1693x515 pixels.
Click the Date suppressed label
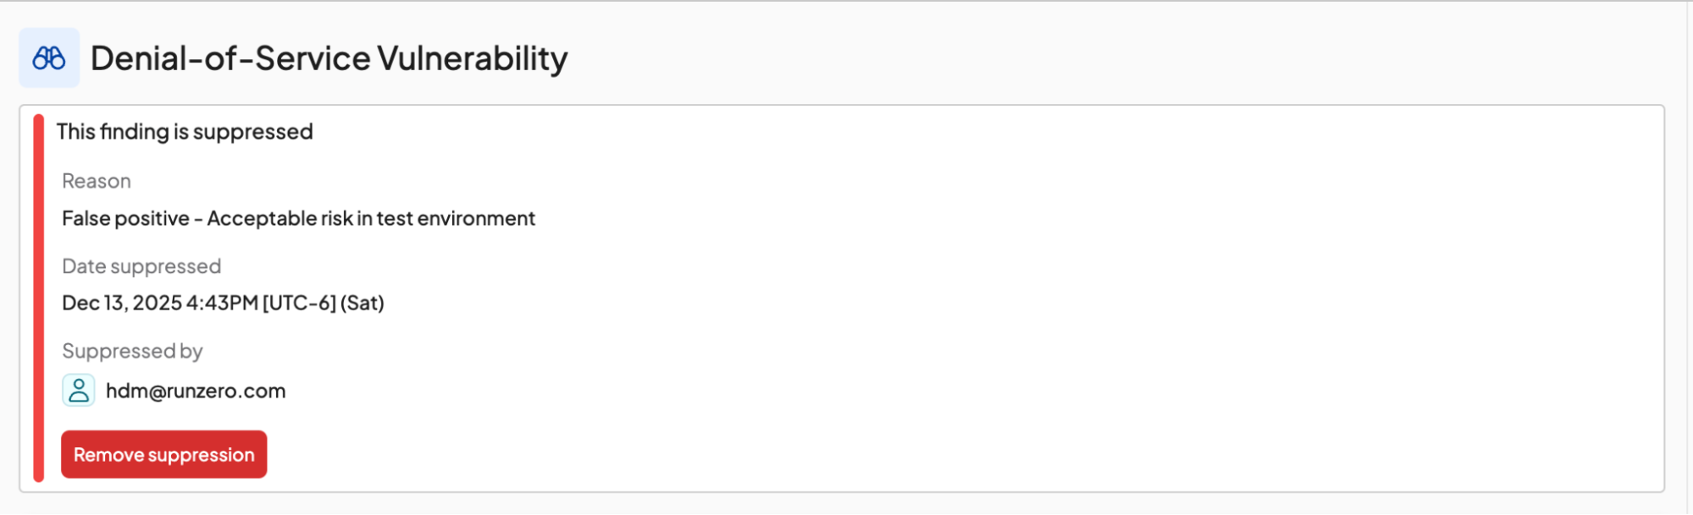pos(141,266)
